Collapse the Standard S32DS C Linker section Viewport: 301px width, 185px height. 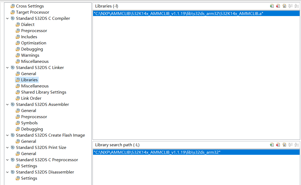tap(7, 67)
